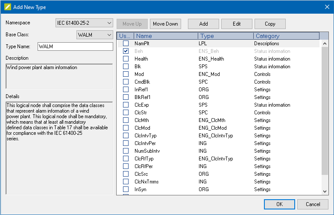Click the Copy button
Screen dimensions: 334x215
coord(270,24)
